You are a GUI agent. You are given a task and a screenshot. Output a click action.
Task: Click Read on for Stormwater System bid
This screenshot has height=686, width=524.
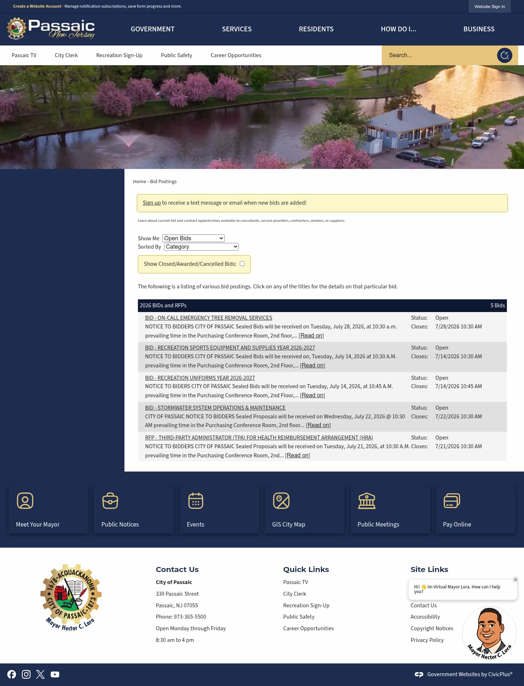click(x=318, y=425)
